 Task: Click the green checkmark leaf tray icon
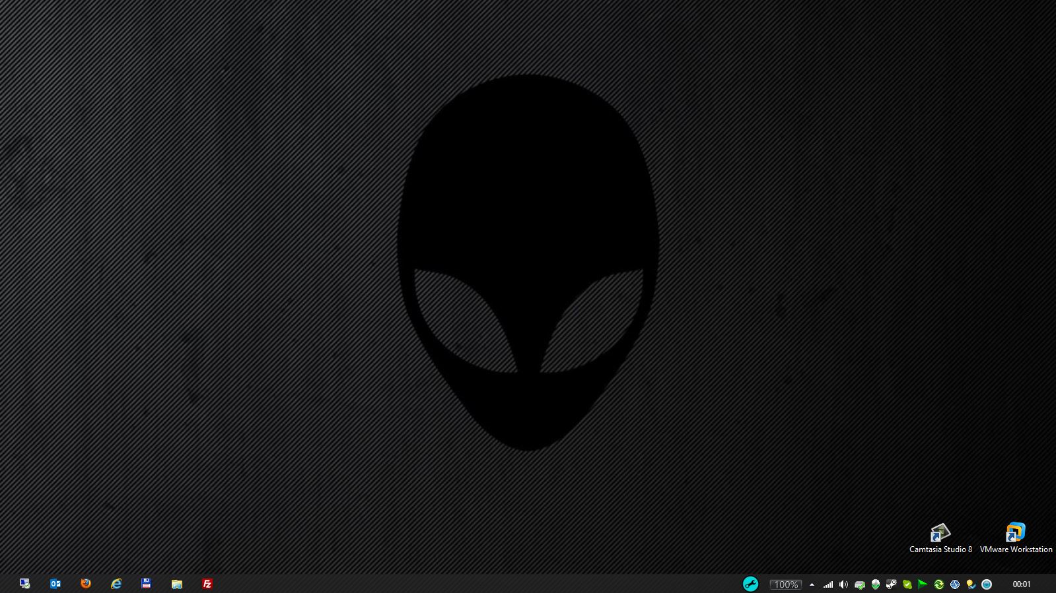[907, 584]
